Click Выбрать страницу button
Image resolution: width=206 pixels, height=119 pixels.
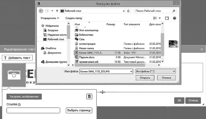point(79,110)
